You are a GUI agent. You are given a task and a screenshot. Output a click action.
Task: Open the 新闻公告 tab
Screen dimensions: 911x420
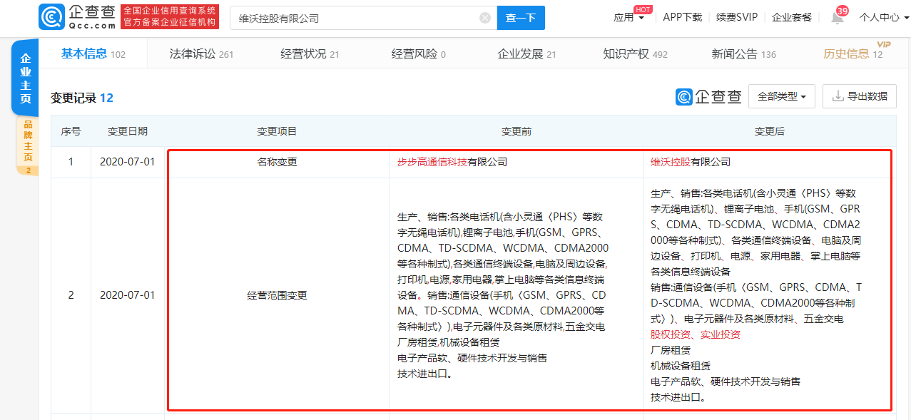743,54
